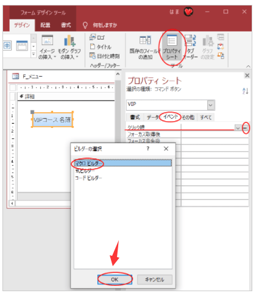The width and height of the screenshot is (259, 293).
Task: Insert form title using タイトル icon
Action: point(101,47)
